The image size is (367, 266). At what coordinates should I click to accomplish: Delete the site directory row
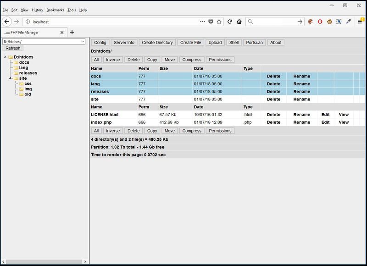273,99
